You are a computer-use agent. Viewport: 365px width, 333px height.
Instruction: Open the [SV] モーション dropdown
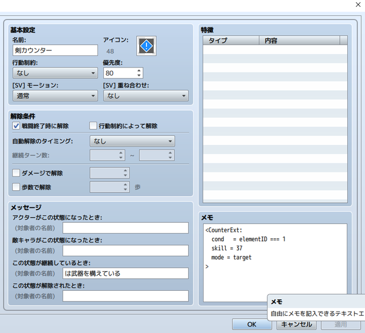(x=55, y=96)
